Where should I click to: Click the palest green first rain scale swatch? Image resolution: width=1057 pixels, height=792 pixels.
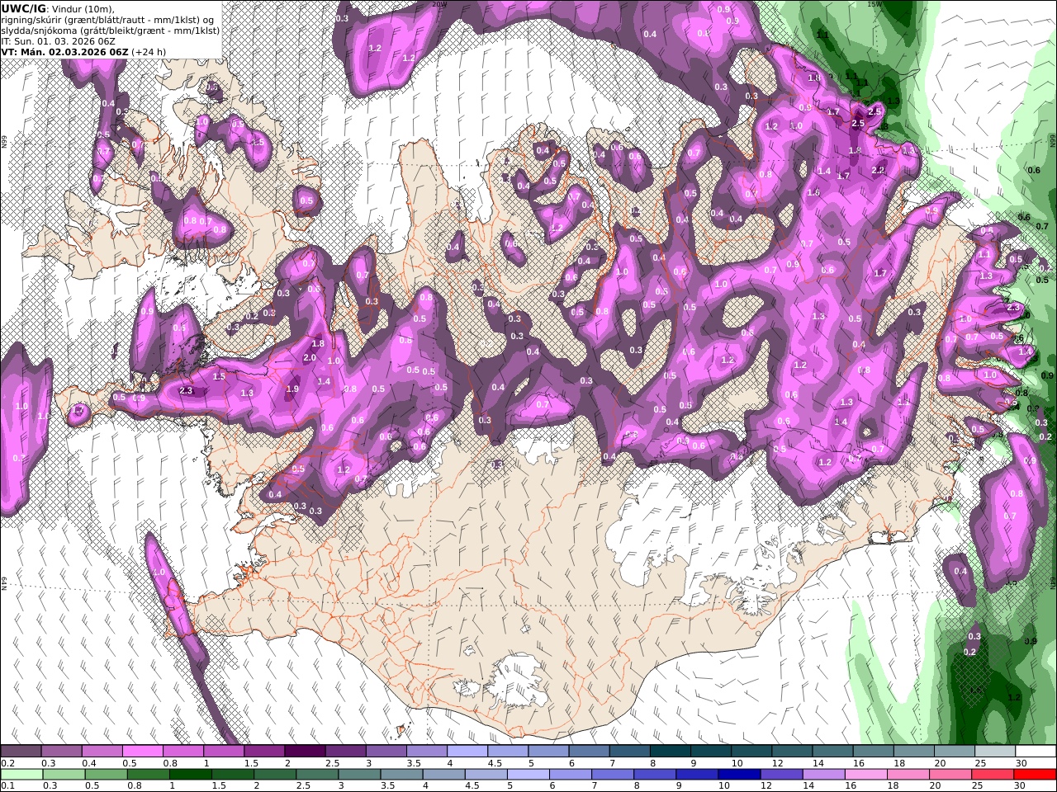[x=21, y=774]
